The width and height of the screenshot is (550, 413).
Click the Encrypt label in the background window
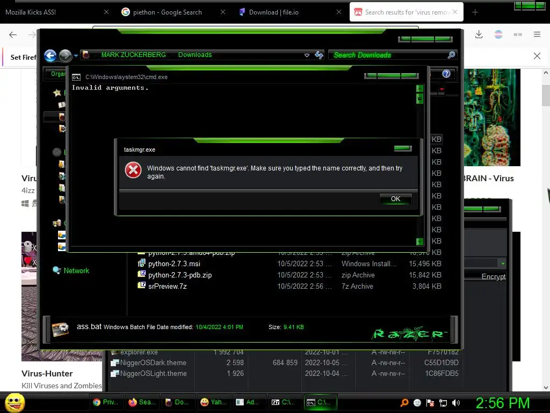coord(494,277)
